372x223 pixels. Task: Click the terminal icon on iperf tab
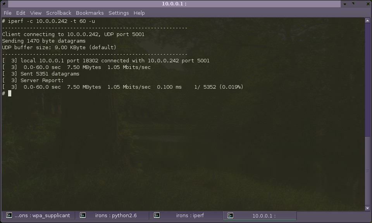point(157,215)
